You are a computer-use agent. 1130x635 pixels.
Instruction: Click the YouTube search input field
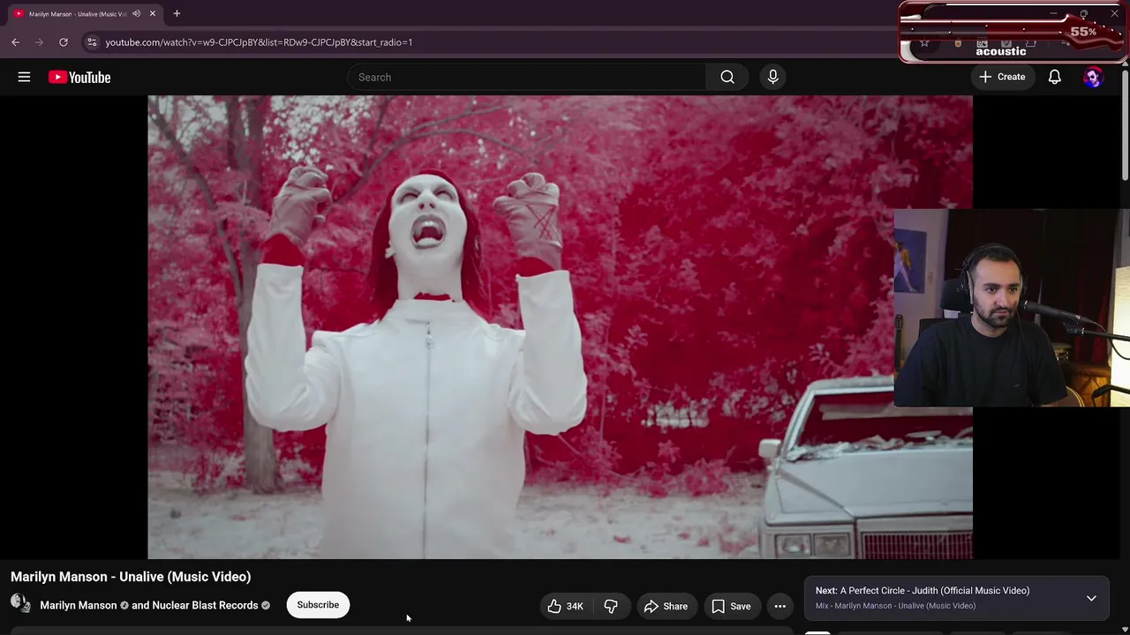(527, 77)
